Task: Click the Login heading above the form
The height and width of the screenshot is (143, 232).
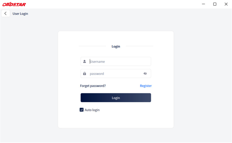Action: (x=116, y=46)
